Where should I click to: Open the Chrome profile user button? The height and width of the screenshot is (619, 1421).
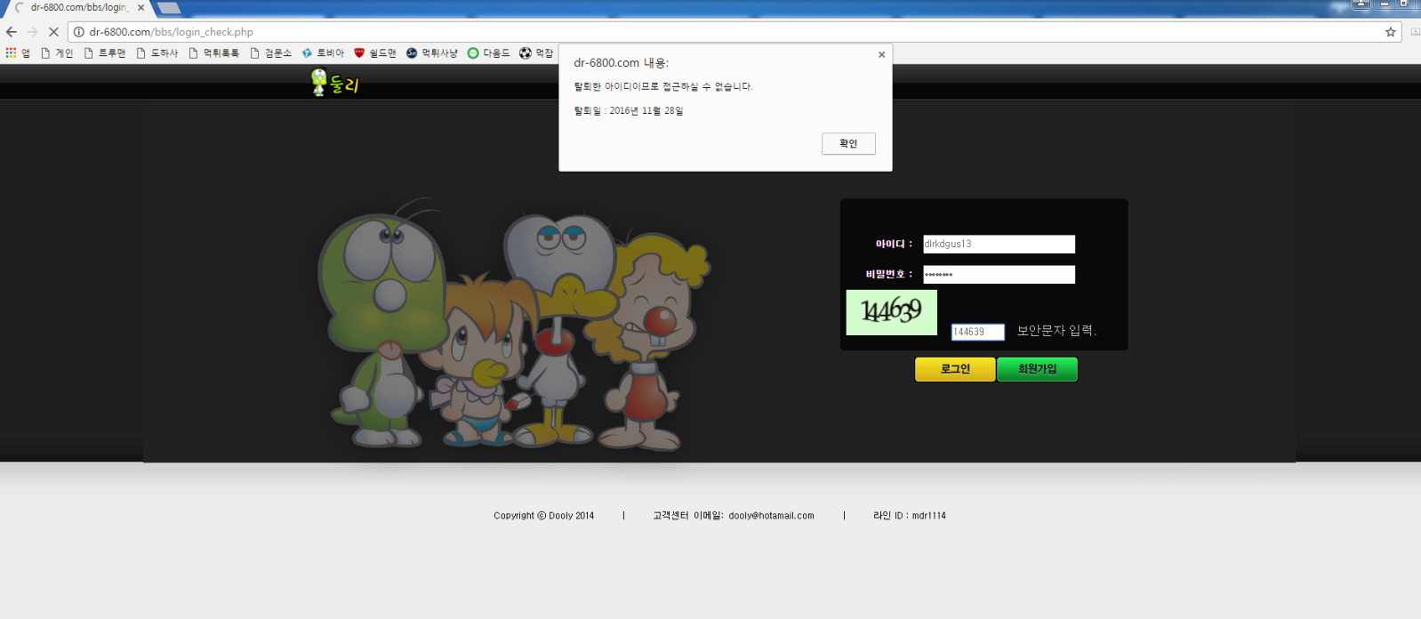[1361, 4]
